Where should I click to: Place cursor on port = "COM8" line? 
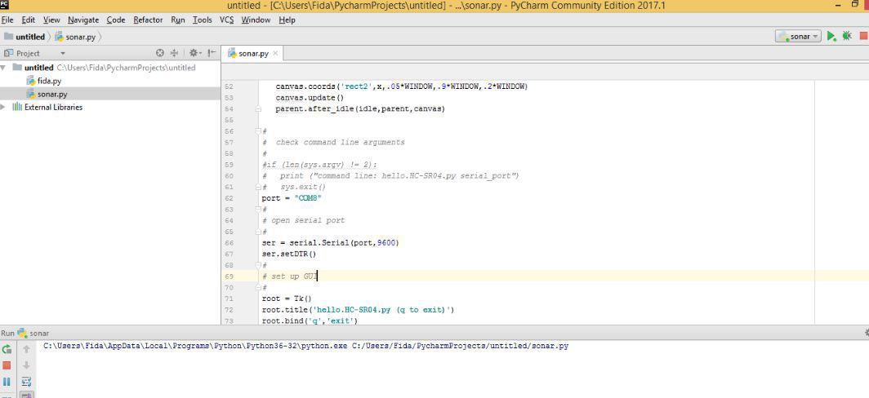(x=292, y=198)
